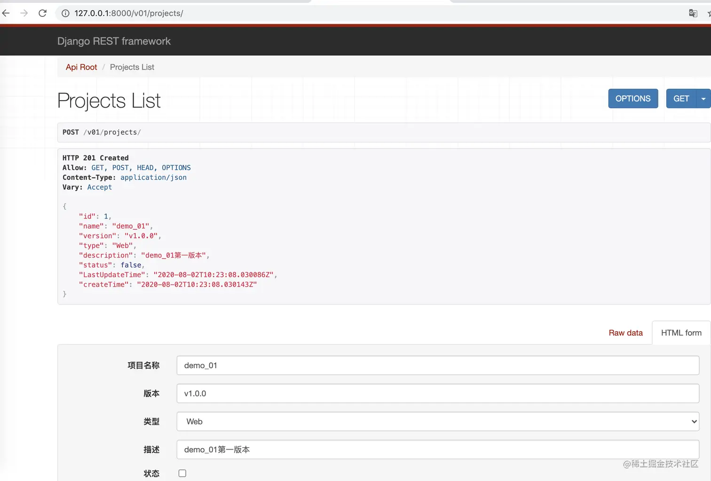Navigate to Api Root breadcrumb
711x481 pixels.
pyautogui.click(x=81, y=67)
